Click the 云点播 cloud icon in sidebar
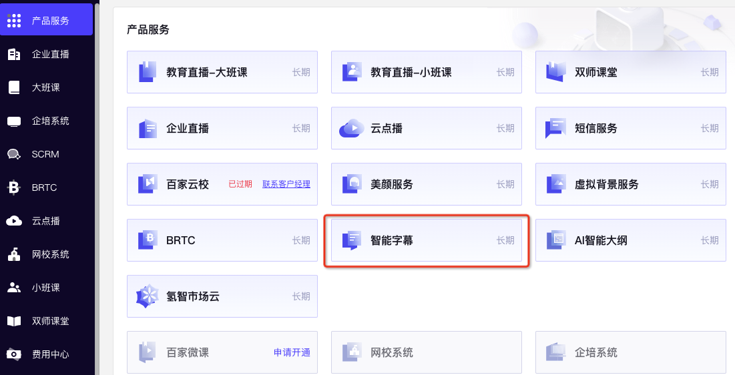Screen dimensions: 735x375 click(x=14, y=221)
